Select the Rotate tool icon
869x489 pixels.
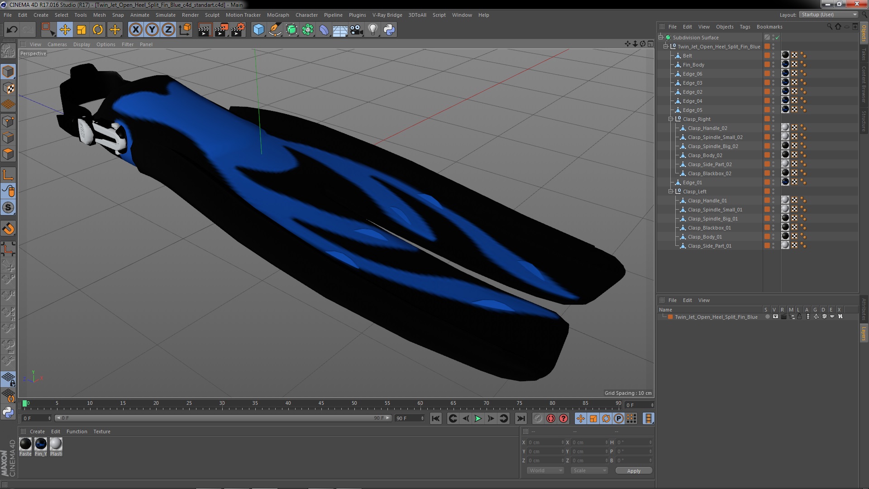[98, 30]
